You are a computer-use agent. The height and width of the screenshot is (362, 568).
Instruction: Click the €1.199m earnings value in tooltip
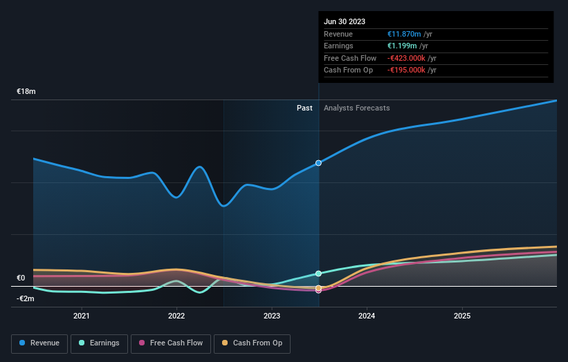coord(402,46)
